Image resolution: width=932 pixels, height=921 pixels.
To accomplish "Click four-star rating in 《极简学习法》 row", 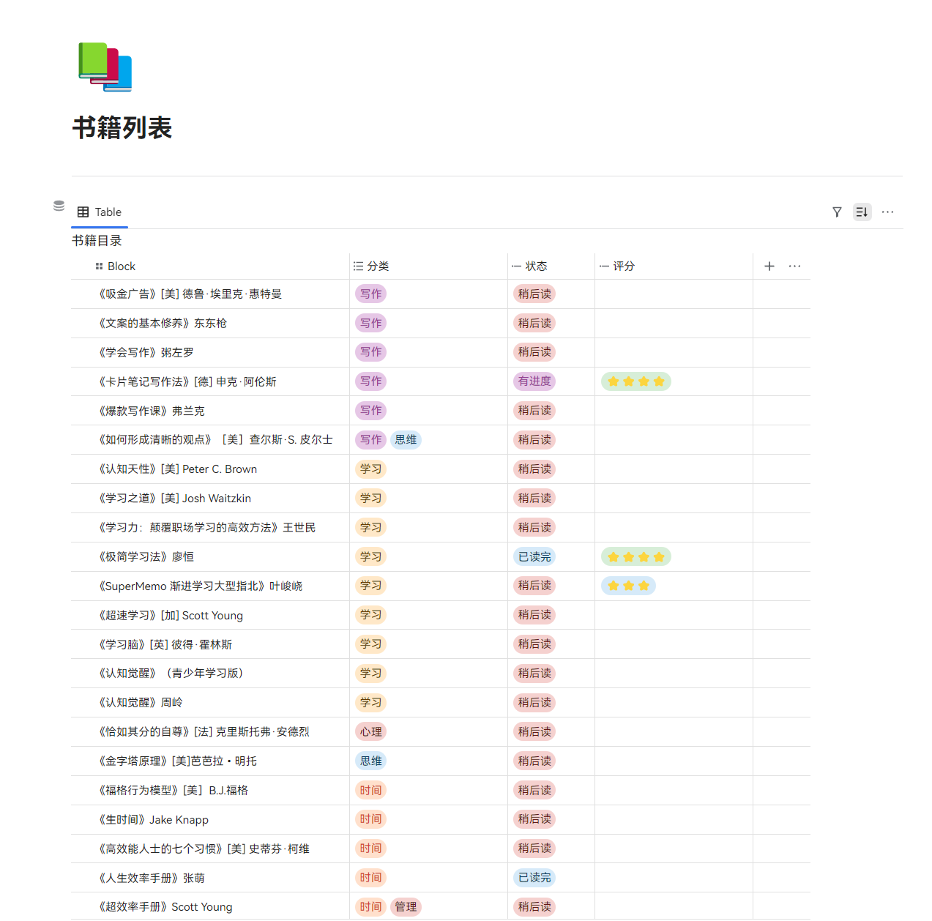I will (636, 557).
